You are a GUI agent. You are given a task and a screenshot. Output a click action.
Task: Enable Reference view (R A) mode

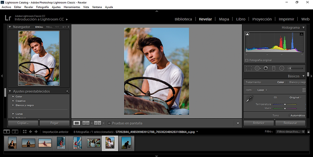pos(86,123)
